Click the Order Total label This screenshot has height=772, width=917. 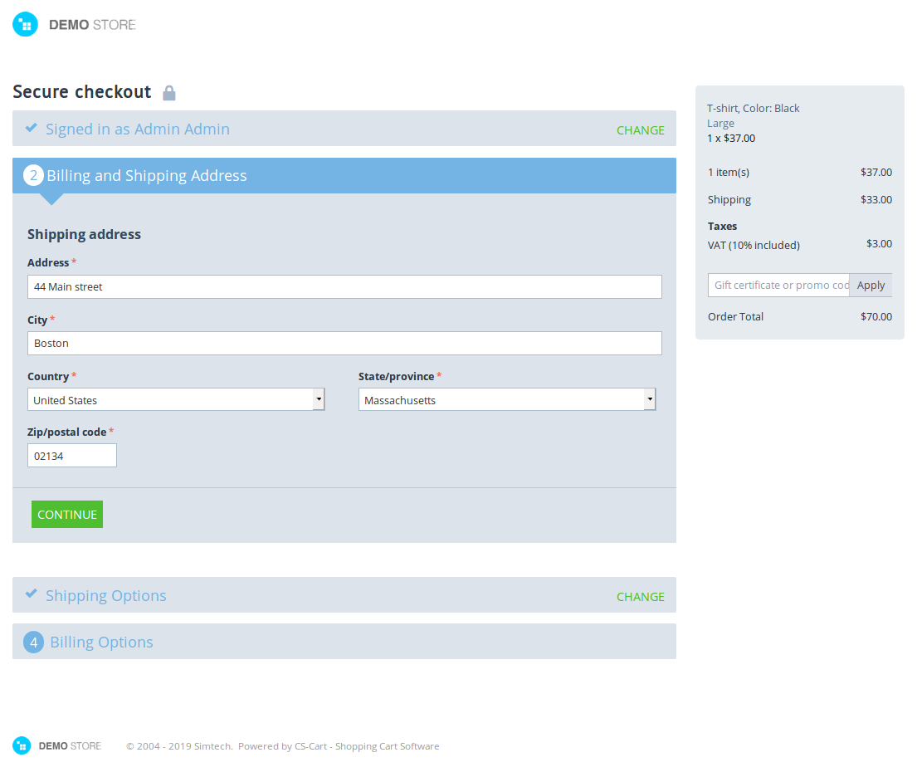tap(736, 316)
